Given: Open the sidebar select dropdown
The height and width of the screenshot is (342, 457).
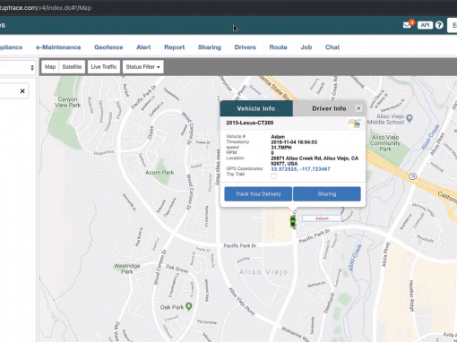Looking at the screenshot, I should [17, 67].
